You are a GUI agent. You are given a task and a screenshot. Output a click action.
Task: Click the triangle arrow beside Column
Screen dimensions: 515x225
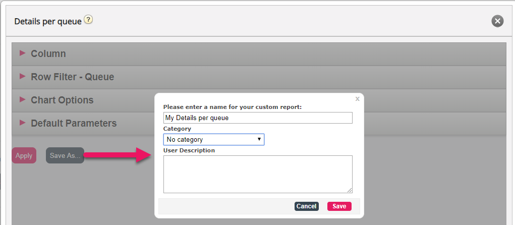pyautogui.click(x=23, y=53)
